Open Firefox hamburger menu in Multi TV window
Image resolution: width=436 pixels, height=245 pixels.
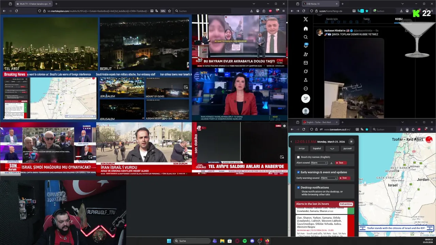(283, 11)
